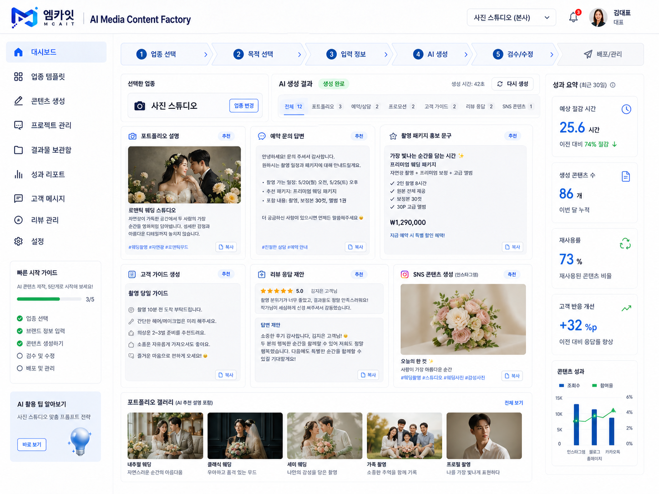Click the 김대표 profile avatar
Viewport: 659px width, 494px height.
point(598,18)
